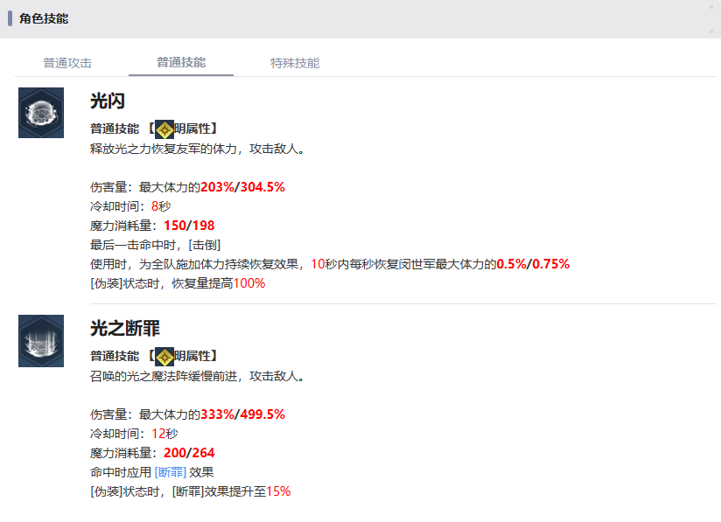
Task: Click the 200/264 mana cost value
Action: pyautogui.click(x=189, y=453)
